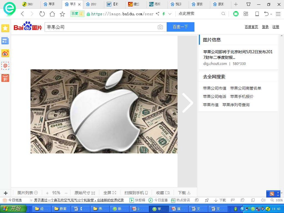Open the mail @ sidebar icon
284x213 pixels.
(5, 66)
